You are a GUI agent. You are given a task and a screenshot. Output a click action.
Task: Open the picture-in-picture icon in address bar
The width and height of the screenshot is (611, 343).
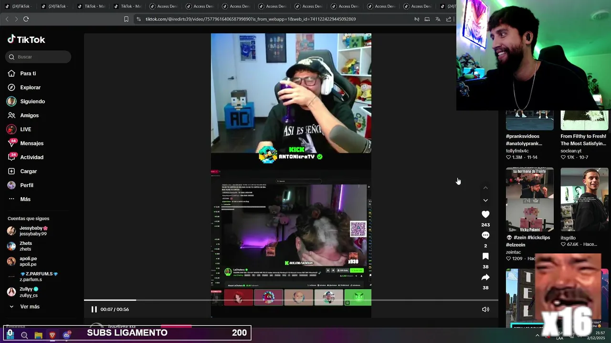[x=427, y=19]
